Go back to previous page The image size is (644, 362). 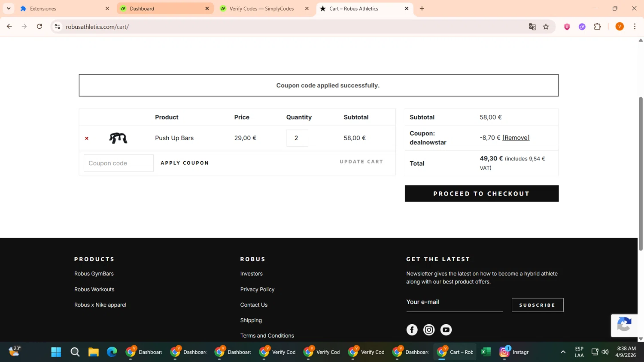pyautogui.click(x=9, y=27)
